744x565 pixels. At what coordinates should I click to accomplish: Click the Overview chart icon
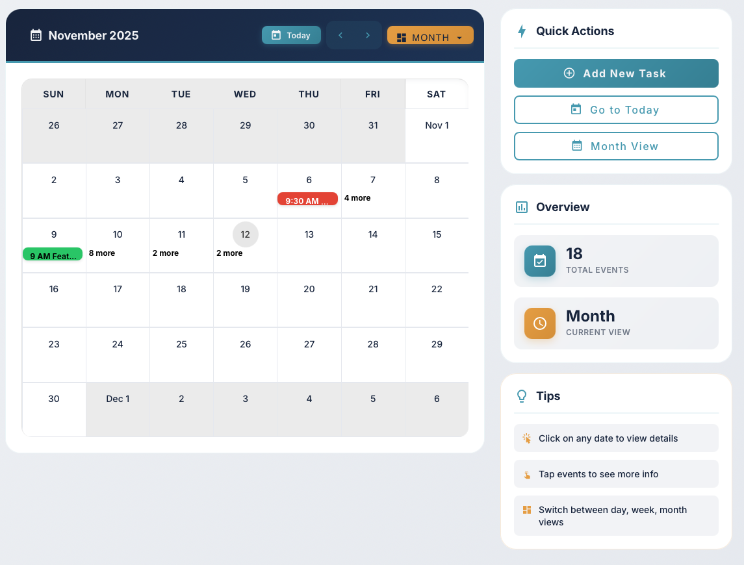521,207
